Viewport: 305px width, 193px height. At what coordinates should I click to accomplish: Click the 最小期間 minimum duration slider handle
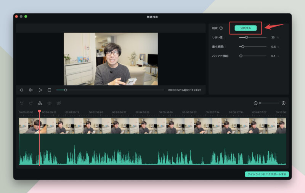pos(242,46)
